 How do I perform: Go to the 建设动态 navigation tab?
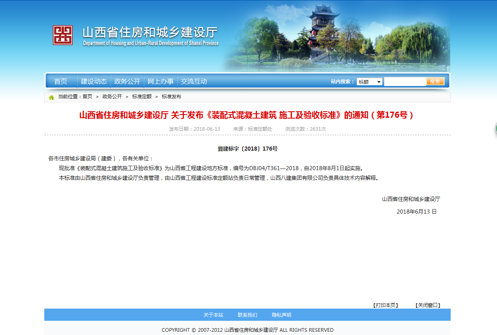(94, 82)
